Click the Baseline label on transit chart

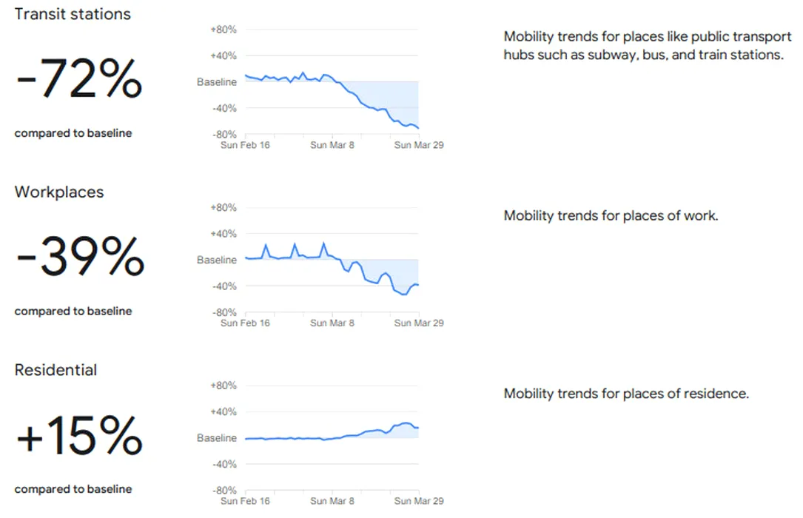coord(217,82)
